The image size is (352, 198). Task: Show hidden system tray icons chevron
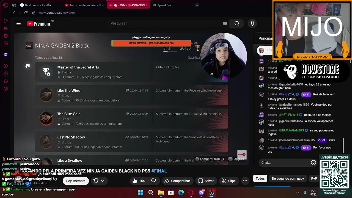(297, 193)
